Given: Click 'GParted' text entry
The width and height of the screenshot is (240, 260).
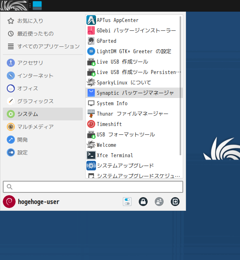Looking at the screenshot, I should pyautogui.click(x=106, y=41).
